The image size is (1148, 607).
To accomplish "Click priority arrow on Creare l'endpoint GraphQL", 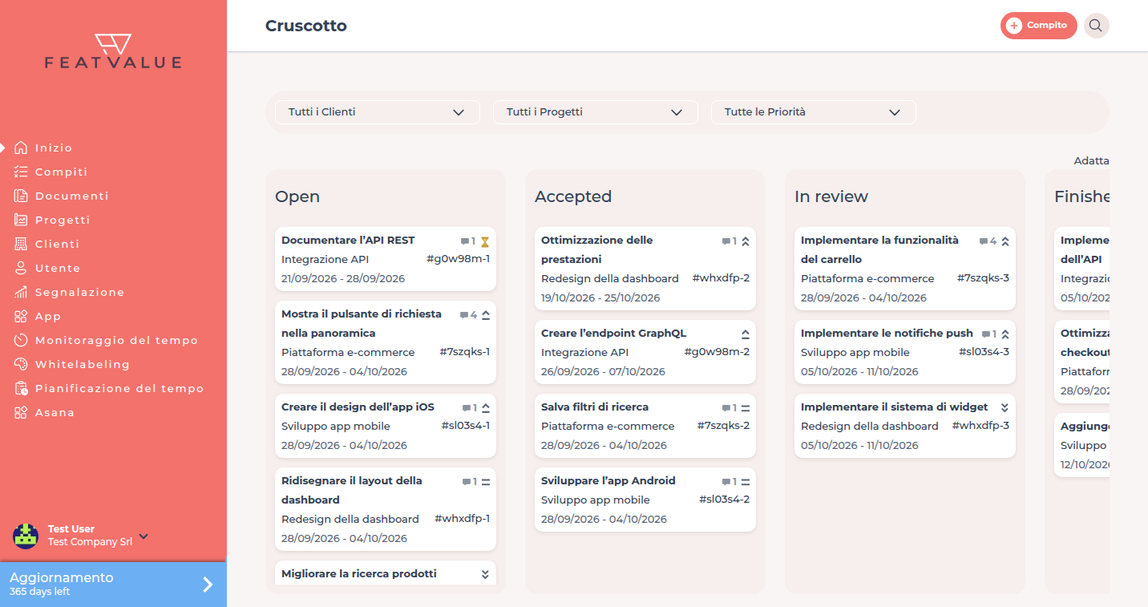I will [745, 334].
